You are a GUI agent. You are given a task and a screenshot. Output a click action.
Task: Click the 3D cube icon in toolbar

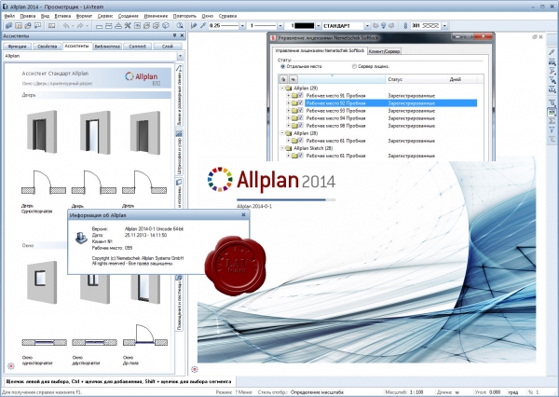[166, 26]
